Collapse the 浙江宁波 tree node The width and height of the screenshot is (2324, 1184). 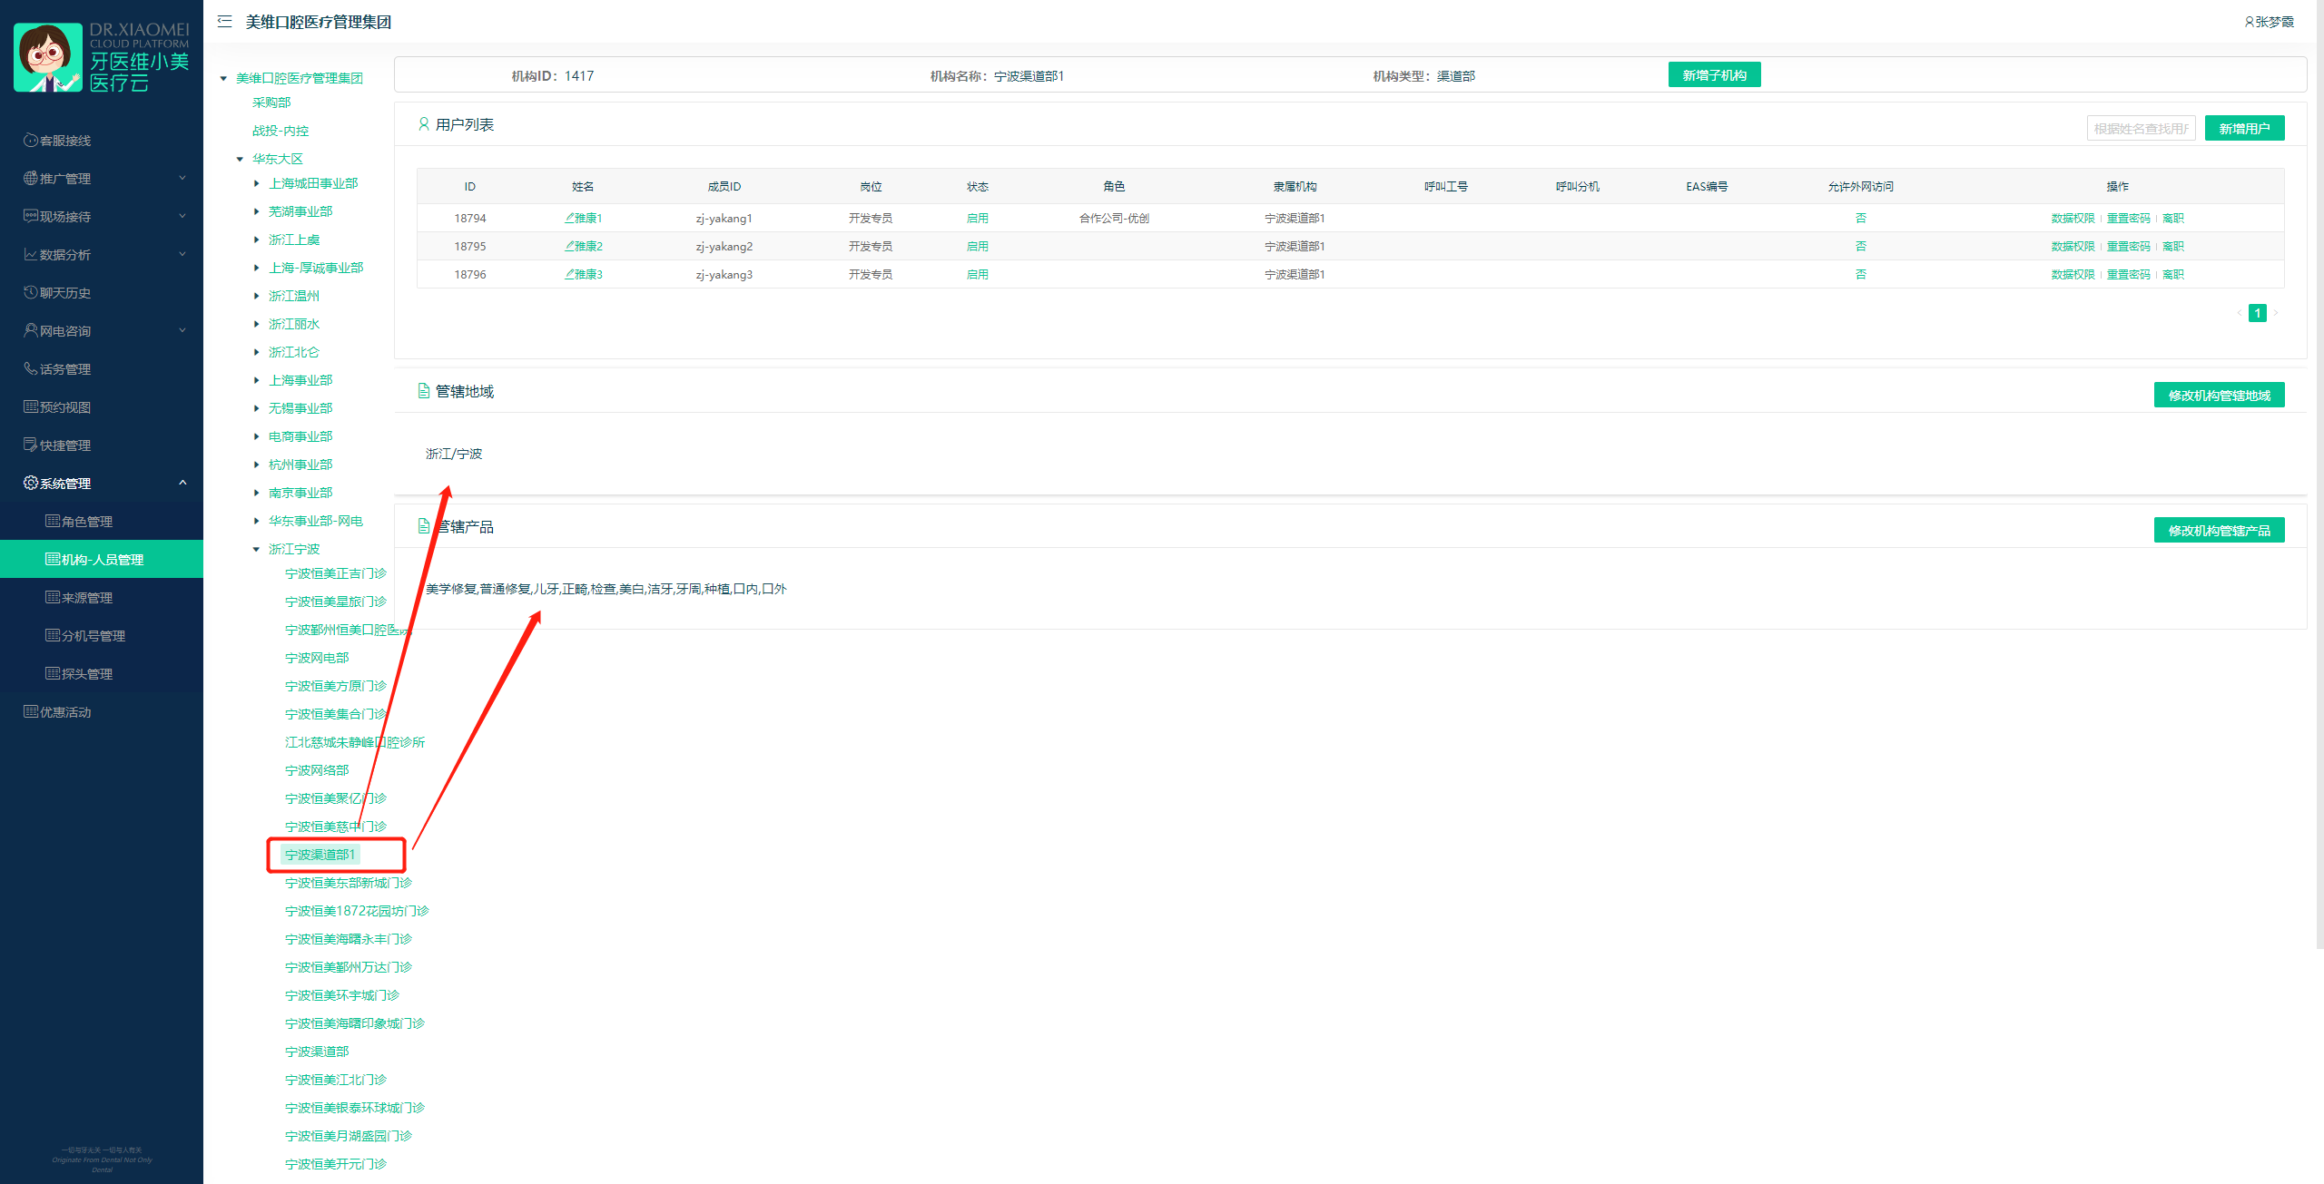(x=257, y=549)
